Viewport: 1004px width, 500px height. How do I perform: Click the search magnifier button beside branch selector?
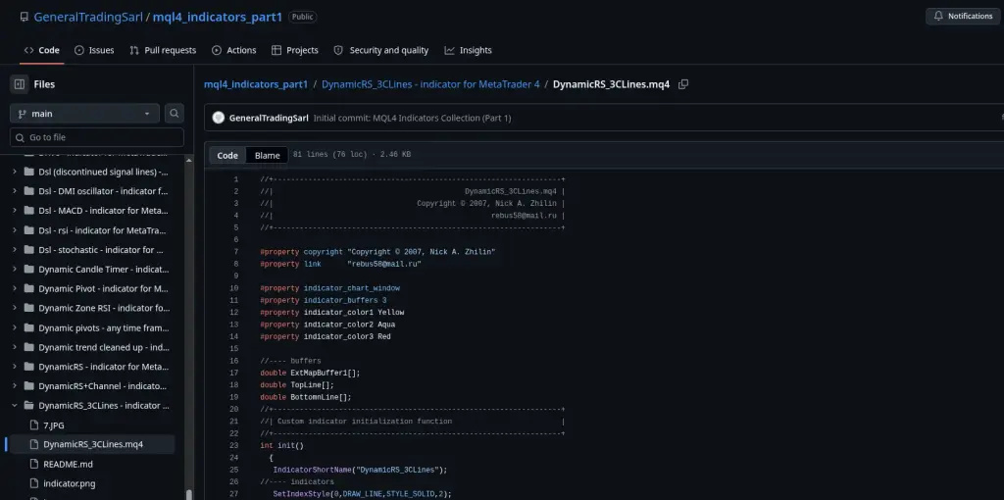(x=175, y=114)
